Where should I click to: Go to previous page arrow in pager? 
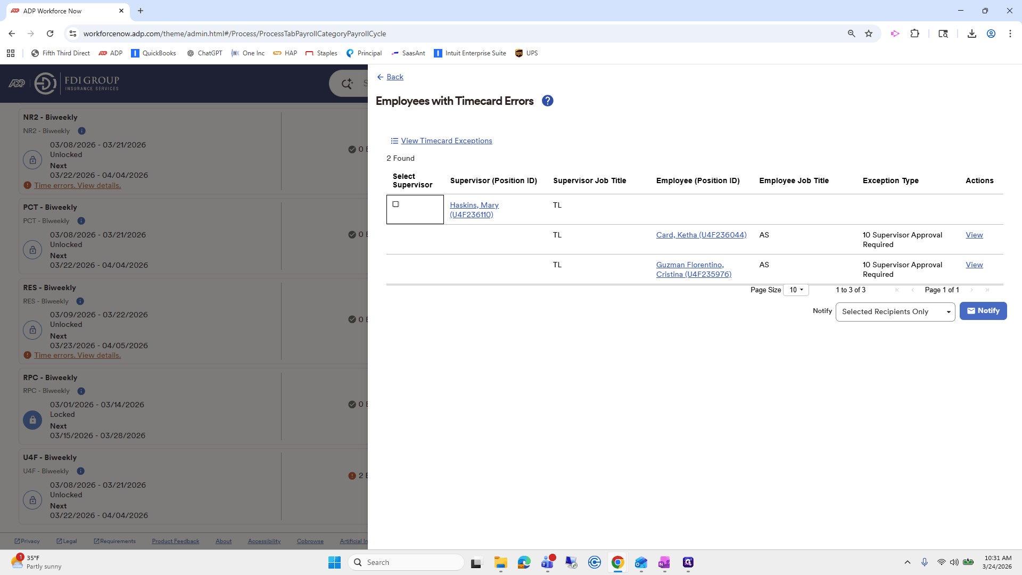click(913, 290)
